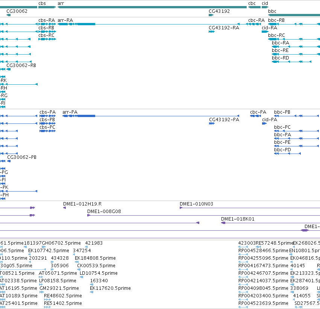Select the cid-PA protein label
This screenshot has width=320, height=309.
click(x=270, y=120)
